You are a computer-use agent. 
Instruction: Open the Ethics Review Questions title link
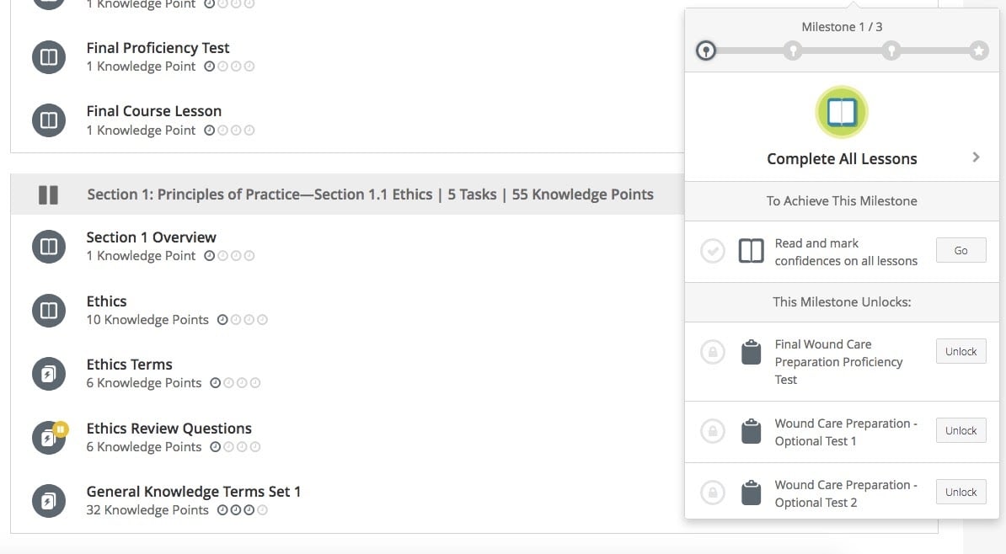(x=169, y=429)
